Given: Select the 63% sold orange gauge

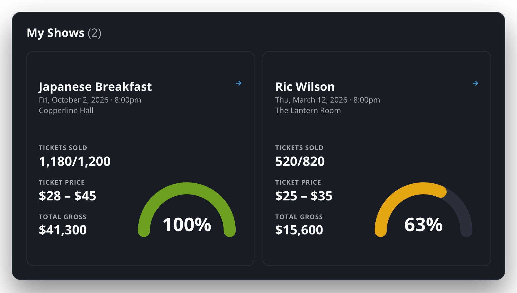Looking at the screenshot, I should (x=423, y=210).
